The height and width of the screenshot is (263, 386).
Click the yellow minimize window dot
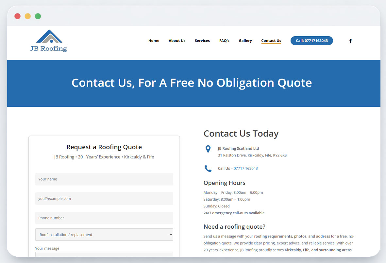point(28,16)
